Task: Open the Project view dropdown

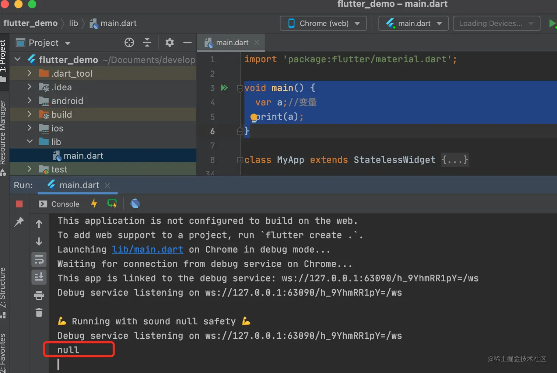Action: [x=68, y=43]
